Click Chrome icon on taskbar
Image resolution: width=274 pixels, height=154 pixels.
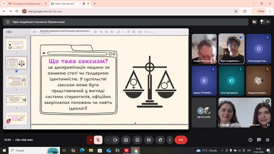(x=136, y=150)
